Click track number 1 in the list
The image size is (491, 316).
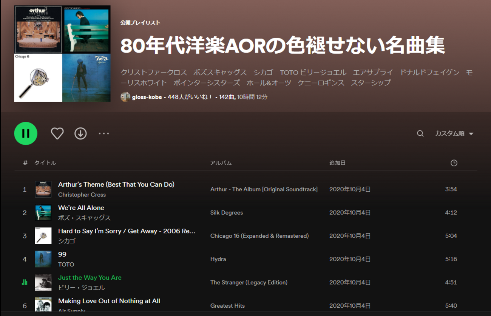(25, 189)
